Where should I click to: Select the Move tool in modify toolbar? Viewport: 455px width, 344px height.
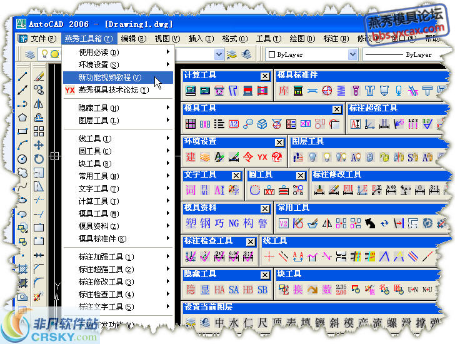(x=39, y=145)
